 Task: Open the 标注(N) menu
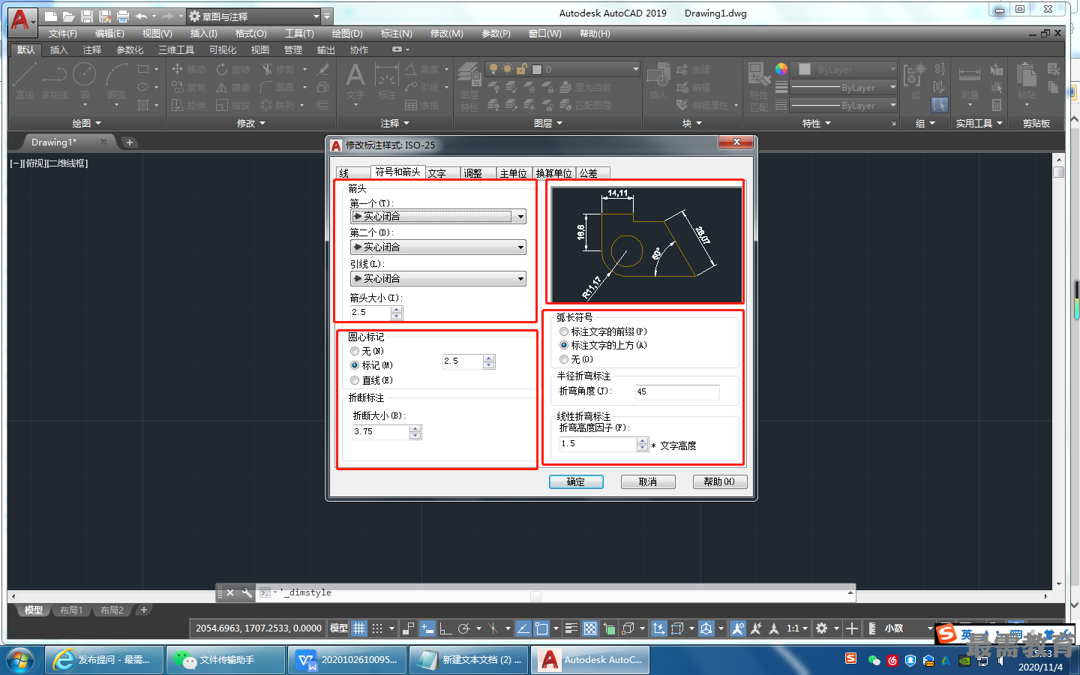(396, 34)
